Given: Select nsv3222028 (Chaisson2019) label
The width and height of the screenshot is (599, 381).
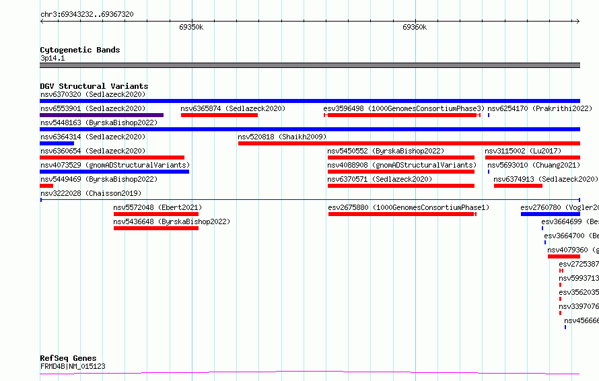Looking at the screenshot, I should point(91,193).
